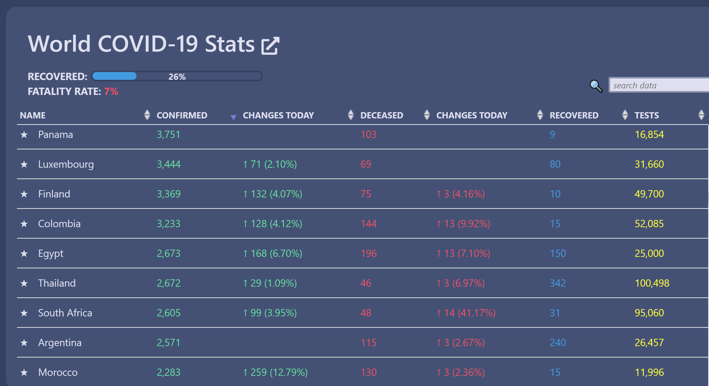The height and width of the screenshot is (386, 709).
Task: Click Morocco tests value 11,996
Action: 649,372
